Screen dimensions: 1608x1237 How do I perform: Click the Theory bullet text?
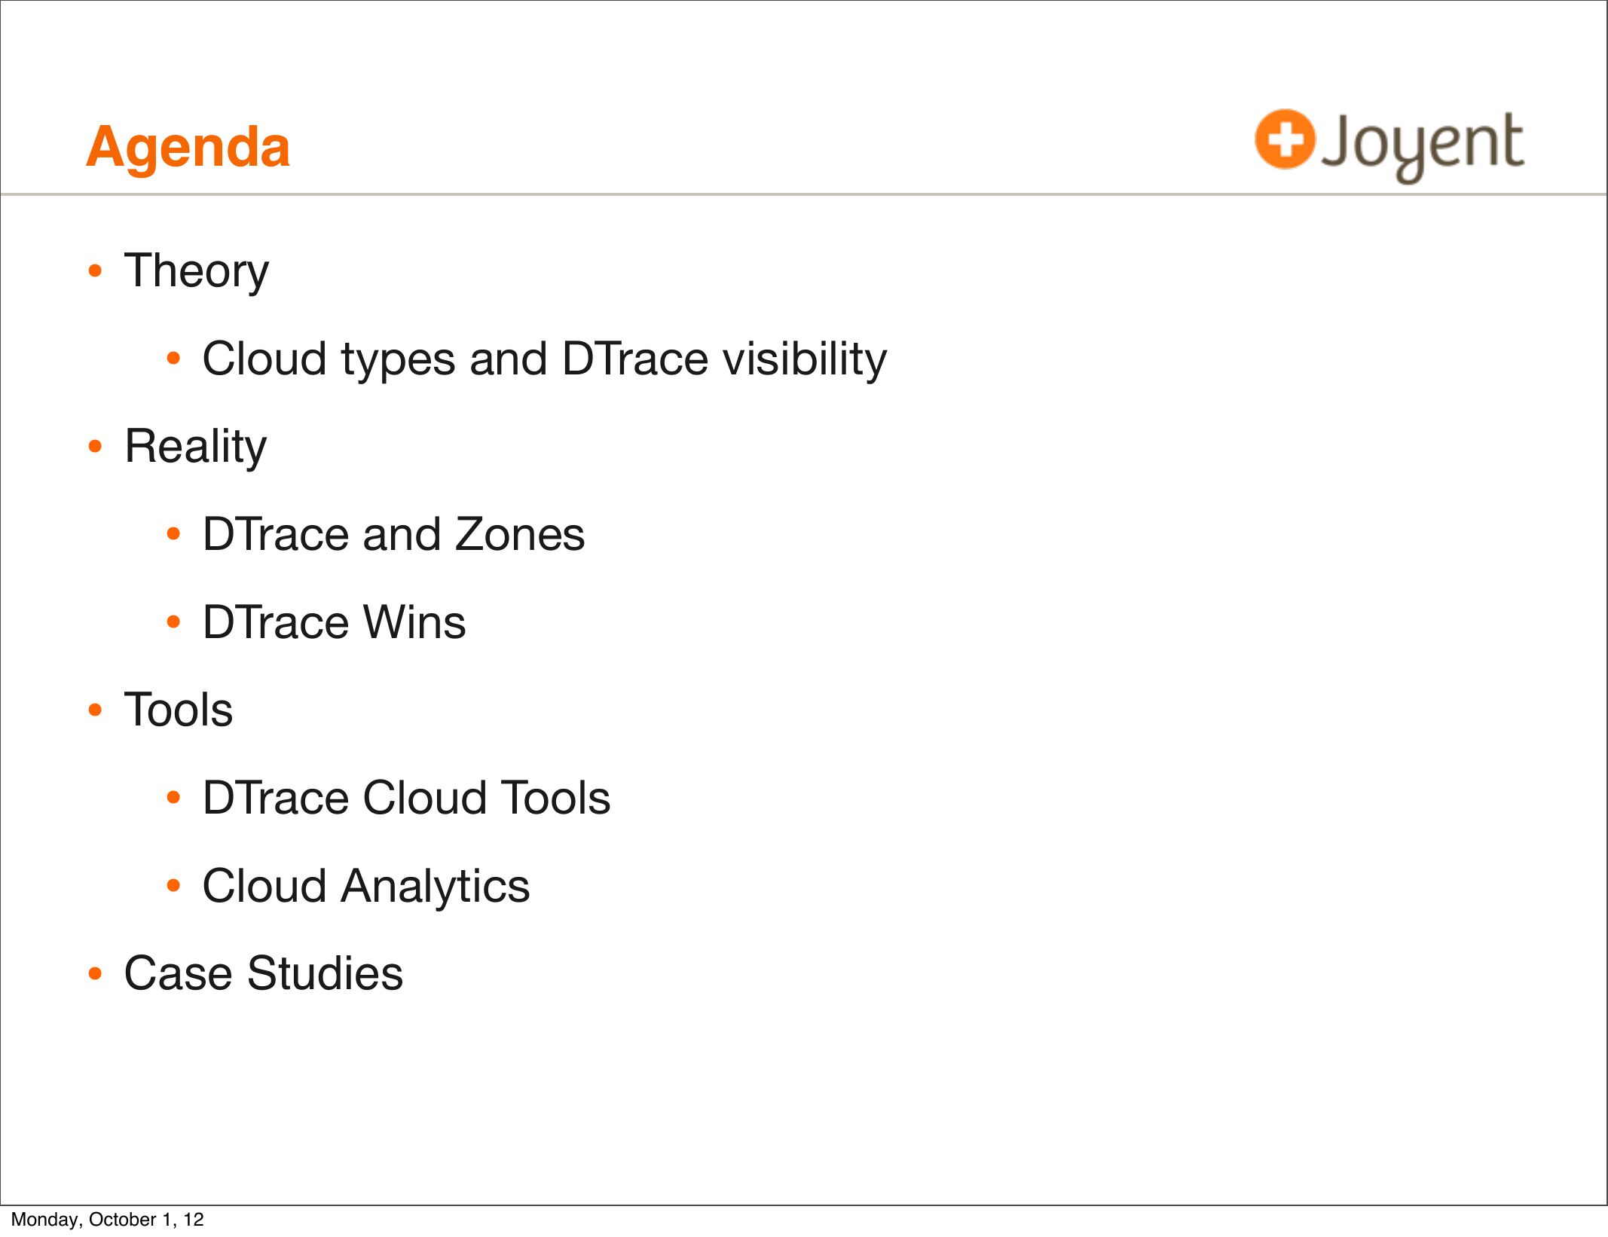[197, 271]
